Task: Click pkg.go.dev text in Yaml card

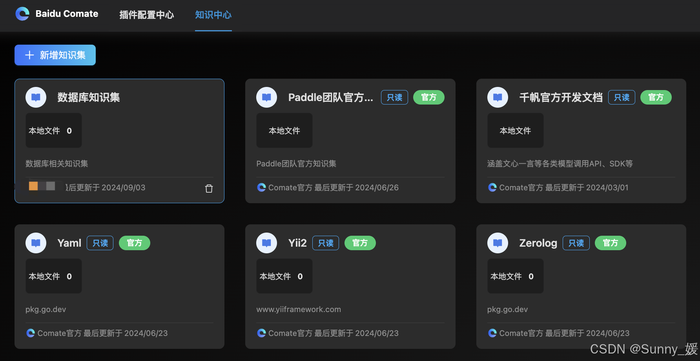Action: click(x=46, y=309)
